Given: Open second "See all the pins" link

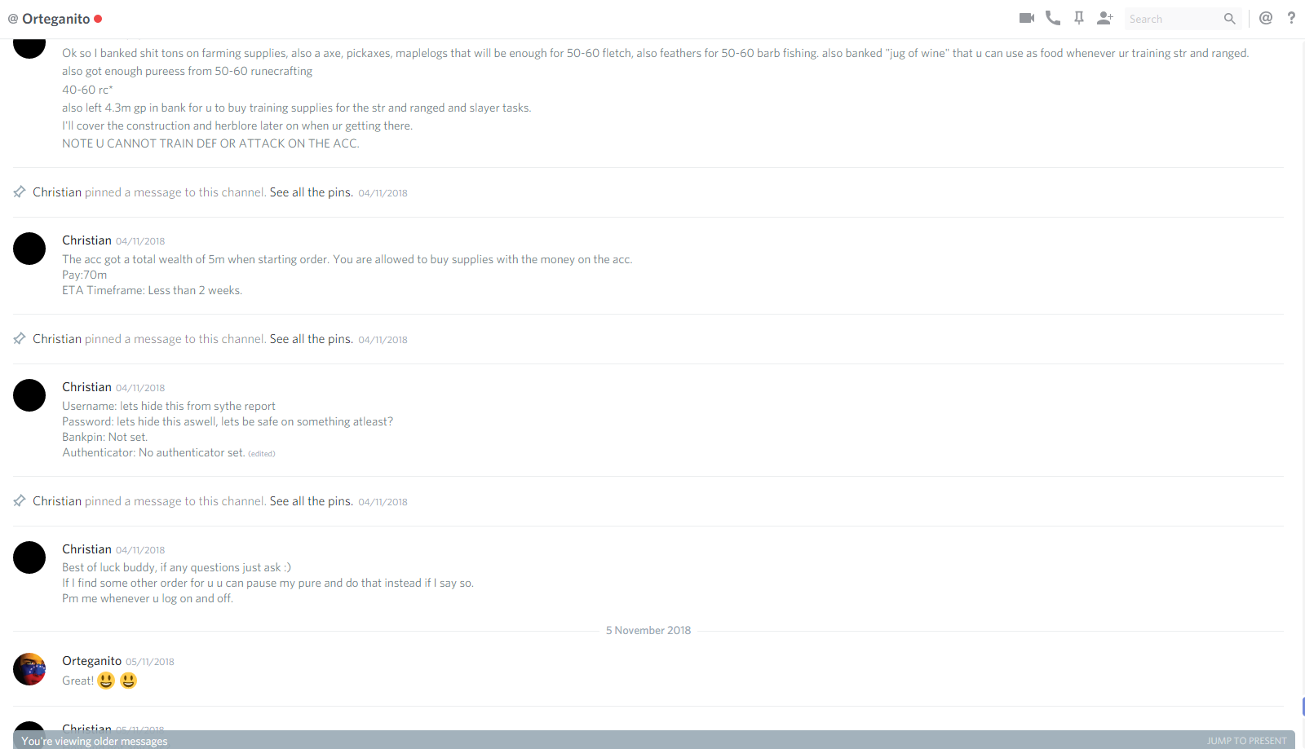Looking at the screenshot, I should tap(312, 339).
